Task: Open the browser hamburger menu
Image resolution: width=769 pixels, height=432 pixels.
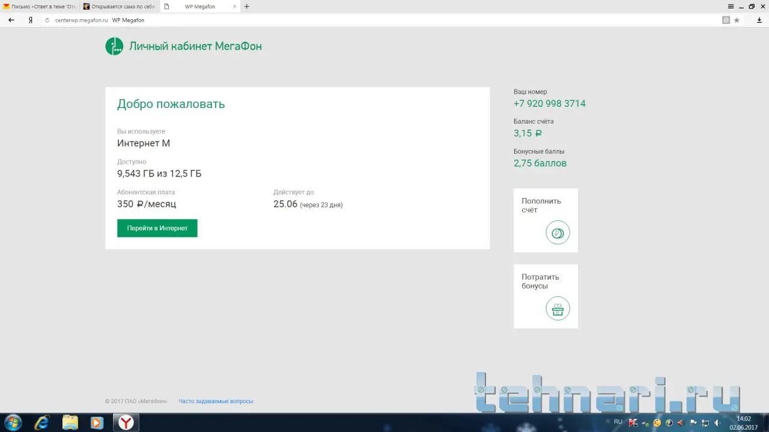Action: [731, 7]
